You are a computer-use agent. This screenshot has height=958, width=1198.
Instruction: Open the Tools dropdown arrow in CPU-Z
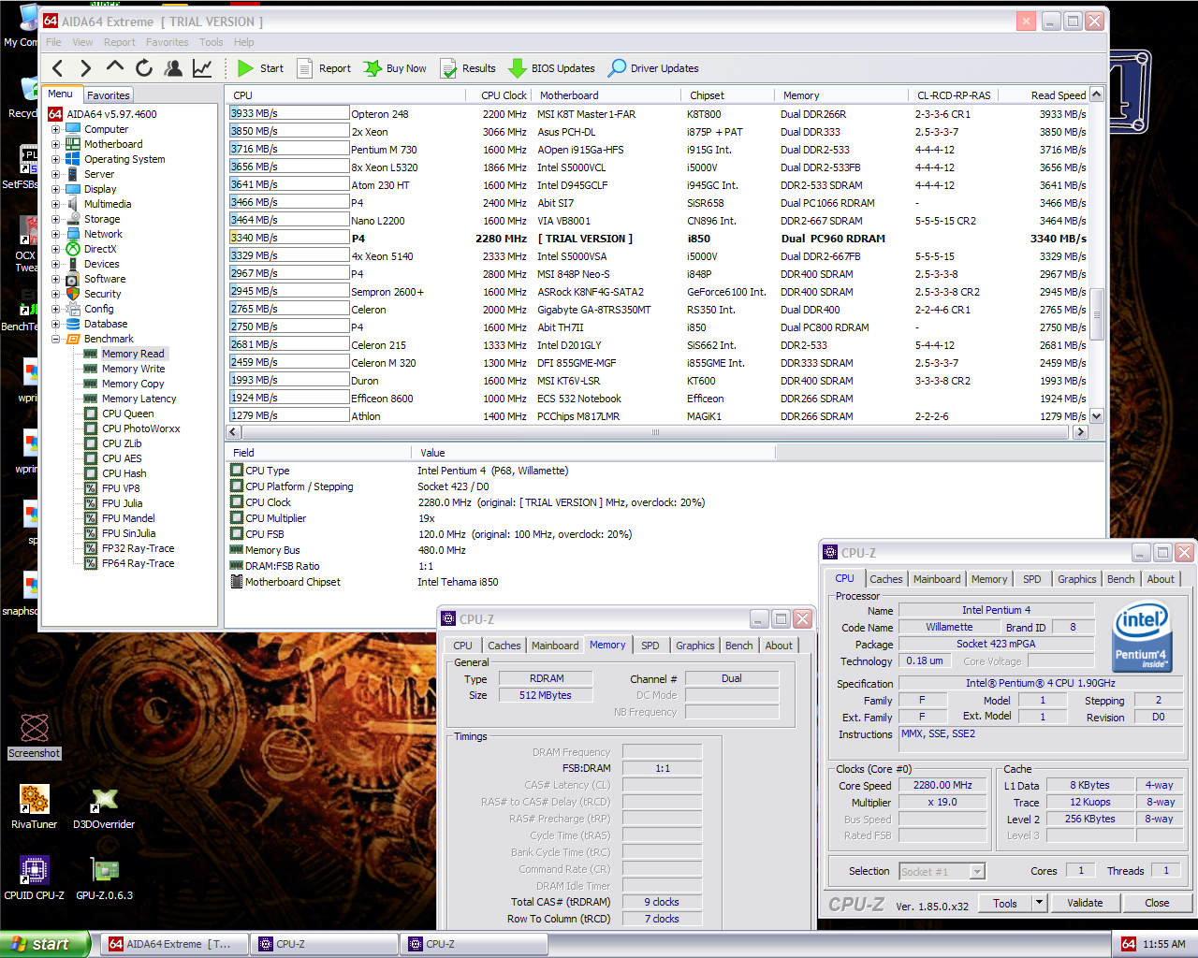(1039, 903)
